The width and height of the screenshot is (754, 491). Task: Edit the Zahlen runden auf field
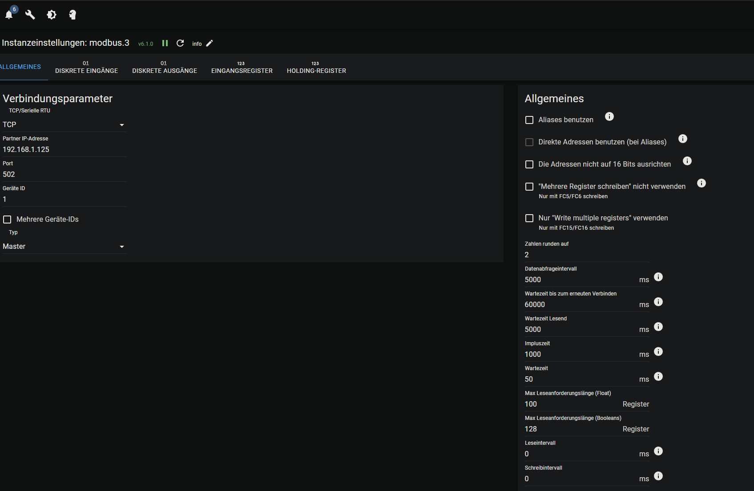pyautogui.click(x=587, y=255)
